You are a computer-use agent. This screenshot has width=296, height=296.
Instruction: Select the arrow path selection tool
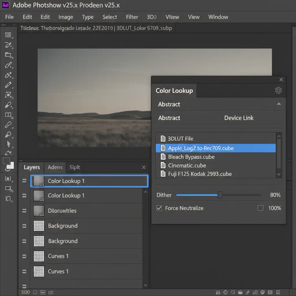coord(8,144)
